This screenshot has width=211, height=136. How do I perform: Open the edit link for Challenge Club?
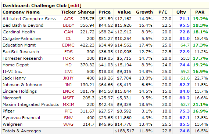[75, 5]
